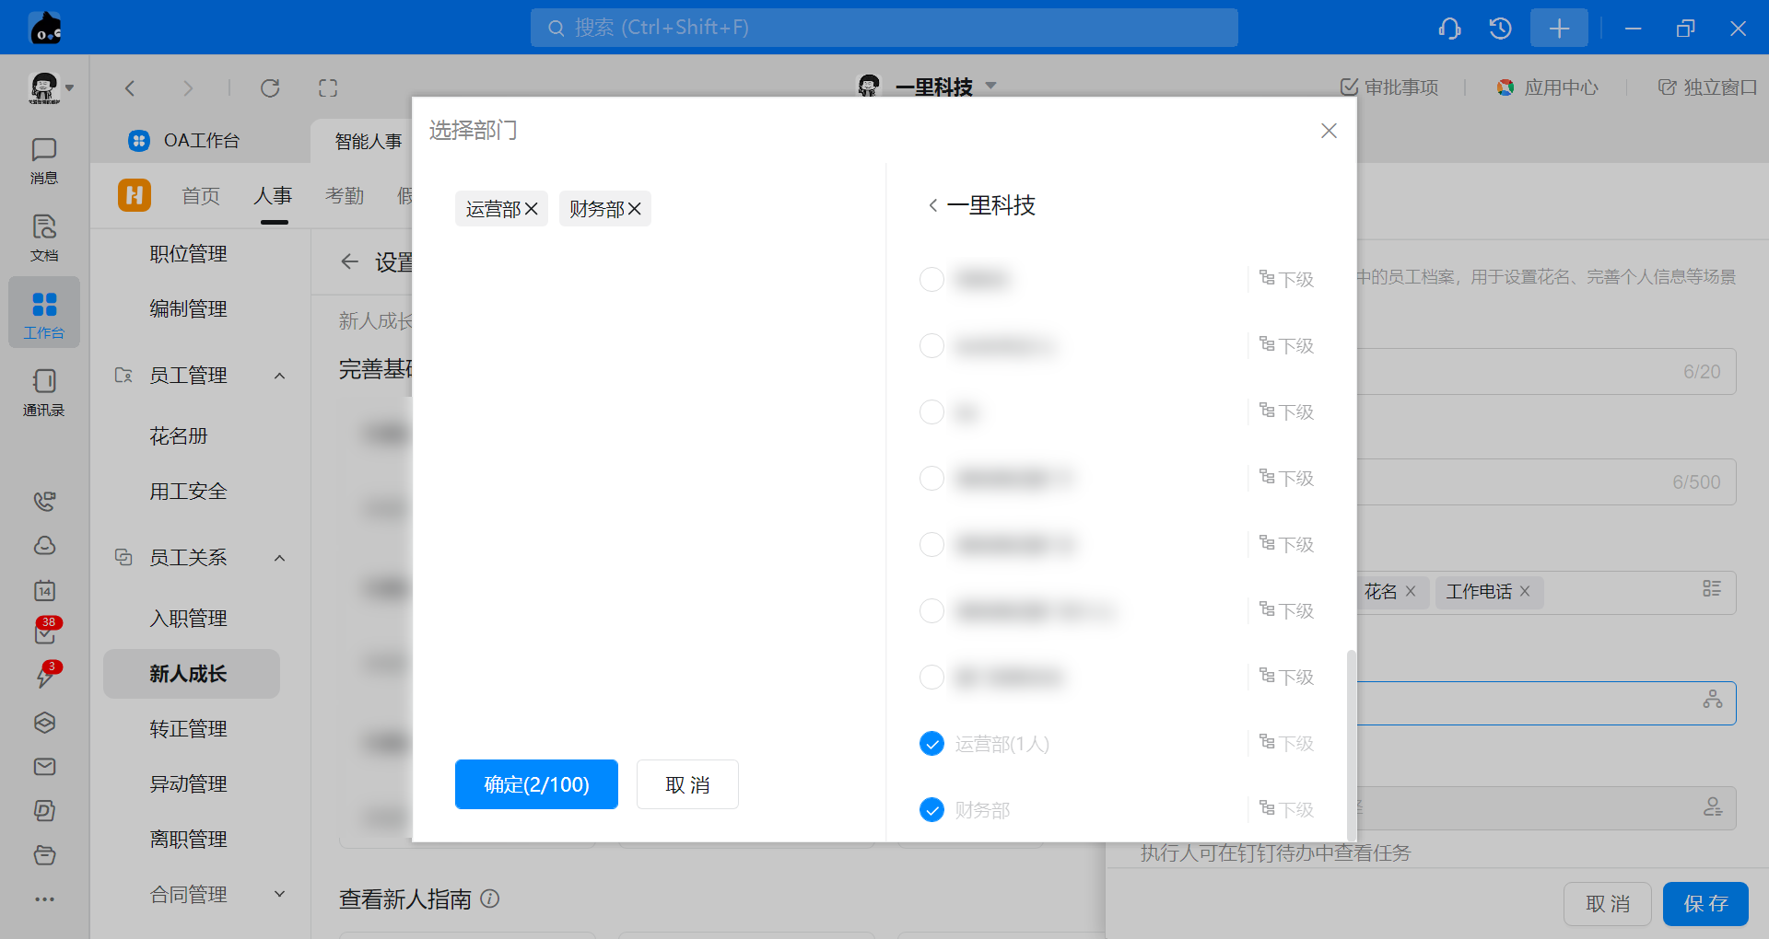Remove 财务部 tag from selected departments
The image size is (1769, 939).
click(635, 210)
